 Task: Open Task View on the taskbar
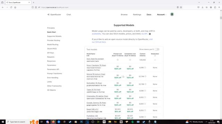click(42, 122)
